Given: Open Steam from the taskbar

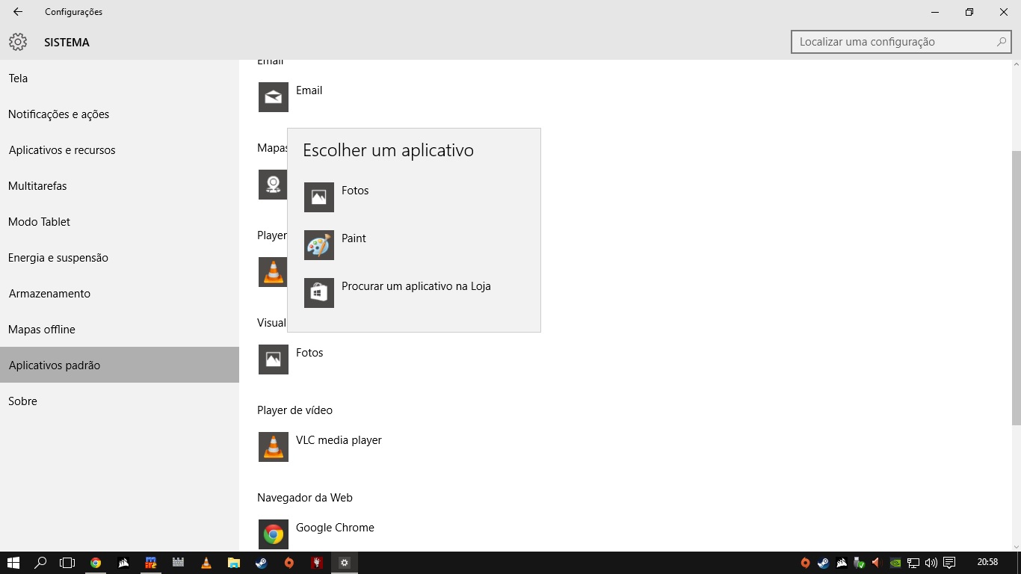Looking at the screenshot, I should pos(262,563).
